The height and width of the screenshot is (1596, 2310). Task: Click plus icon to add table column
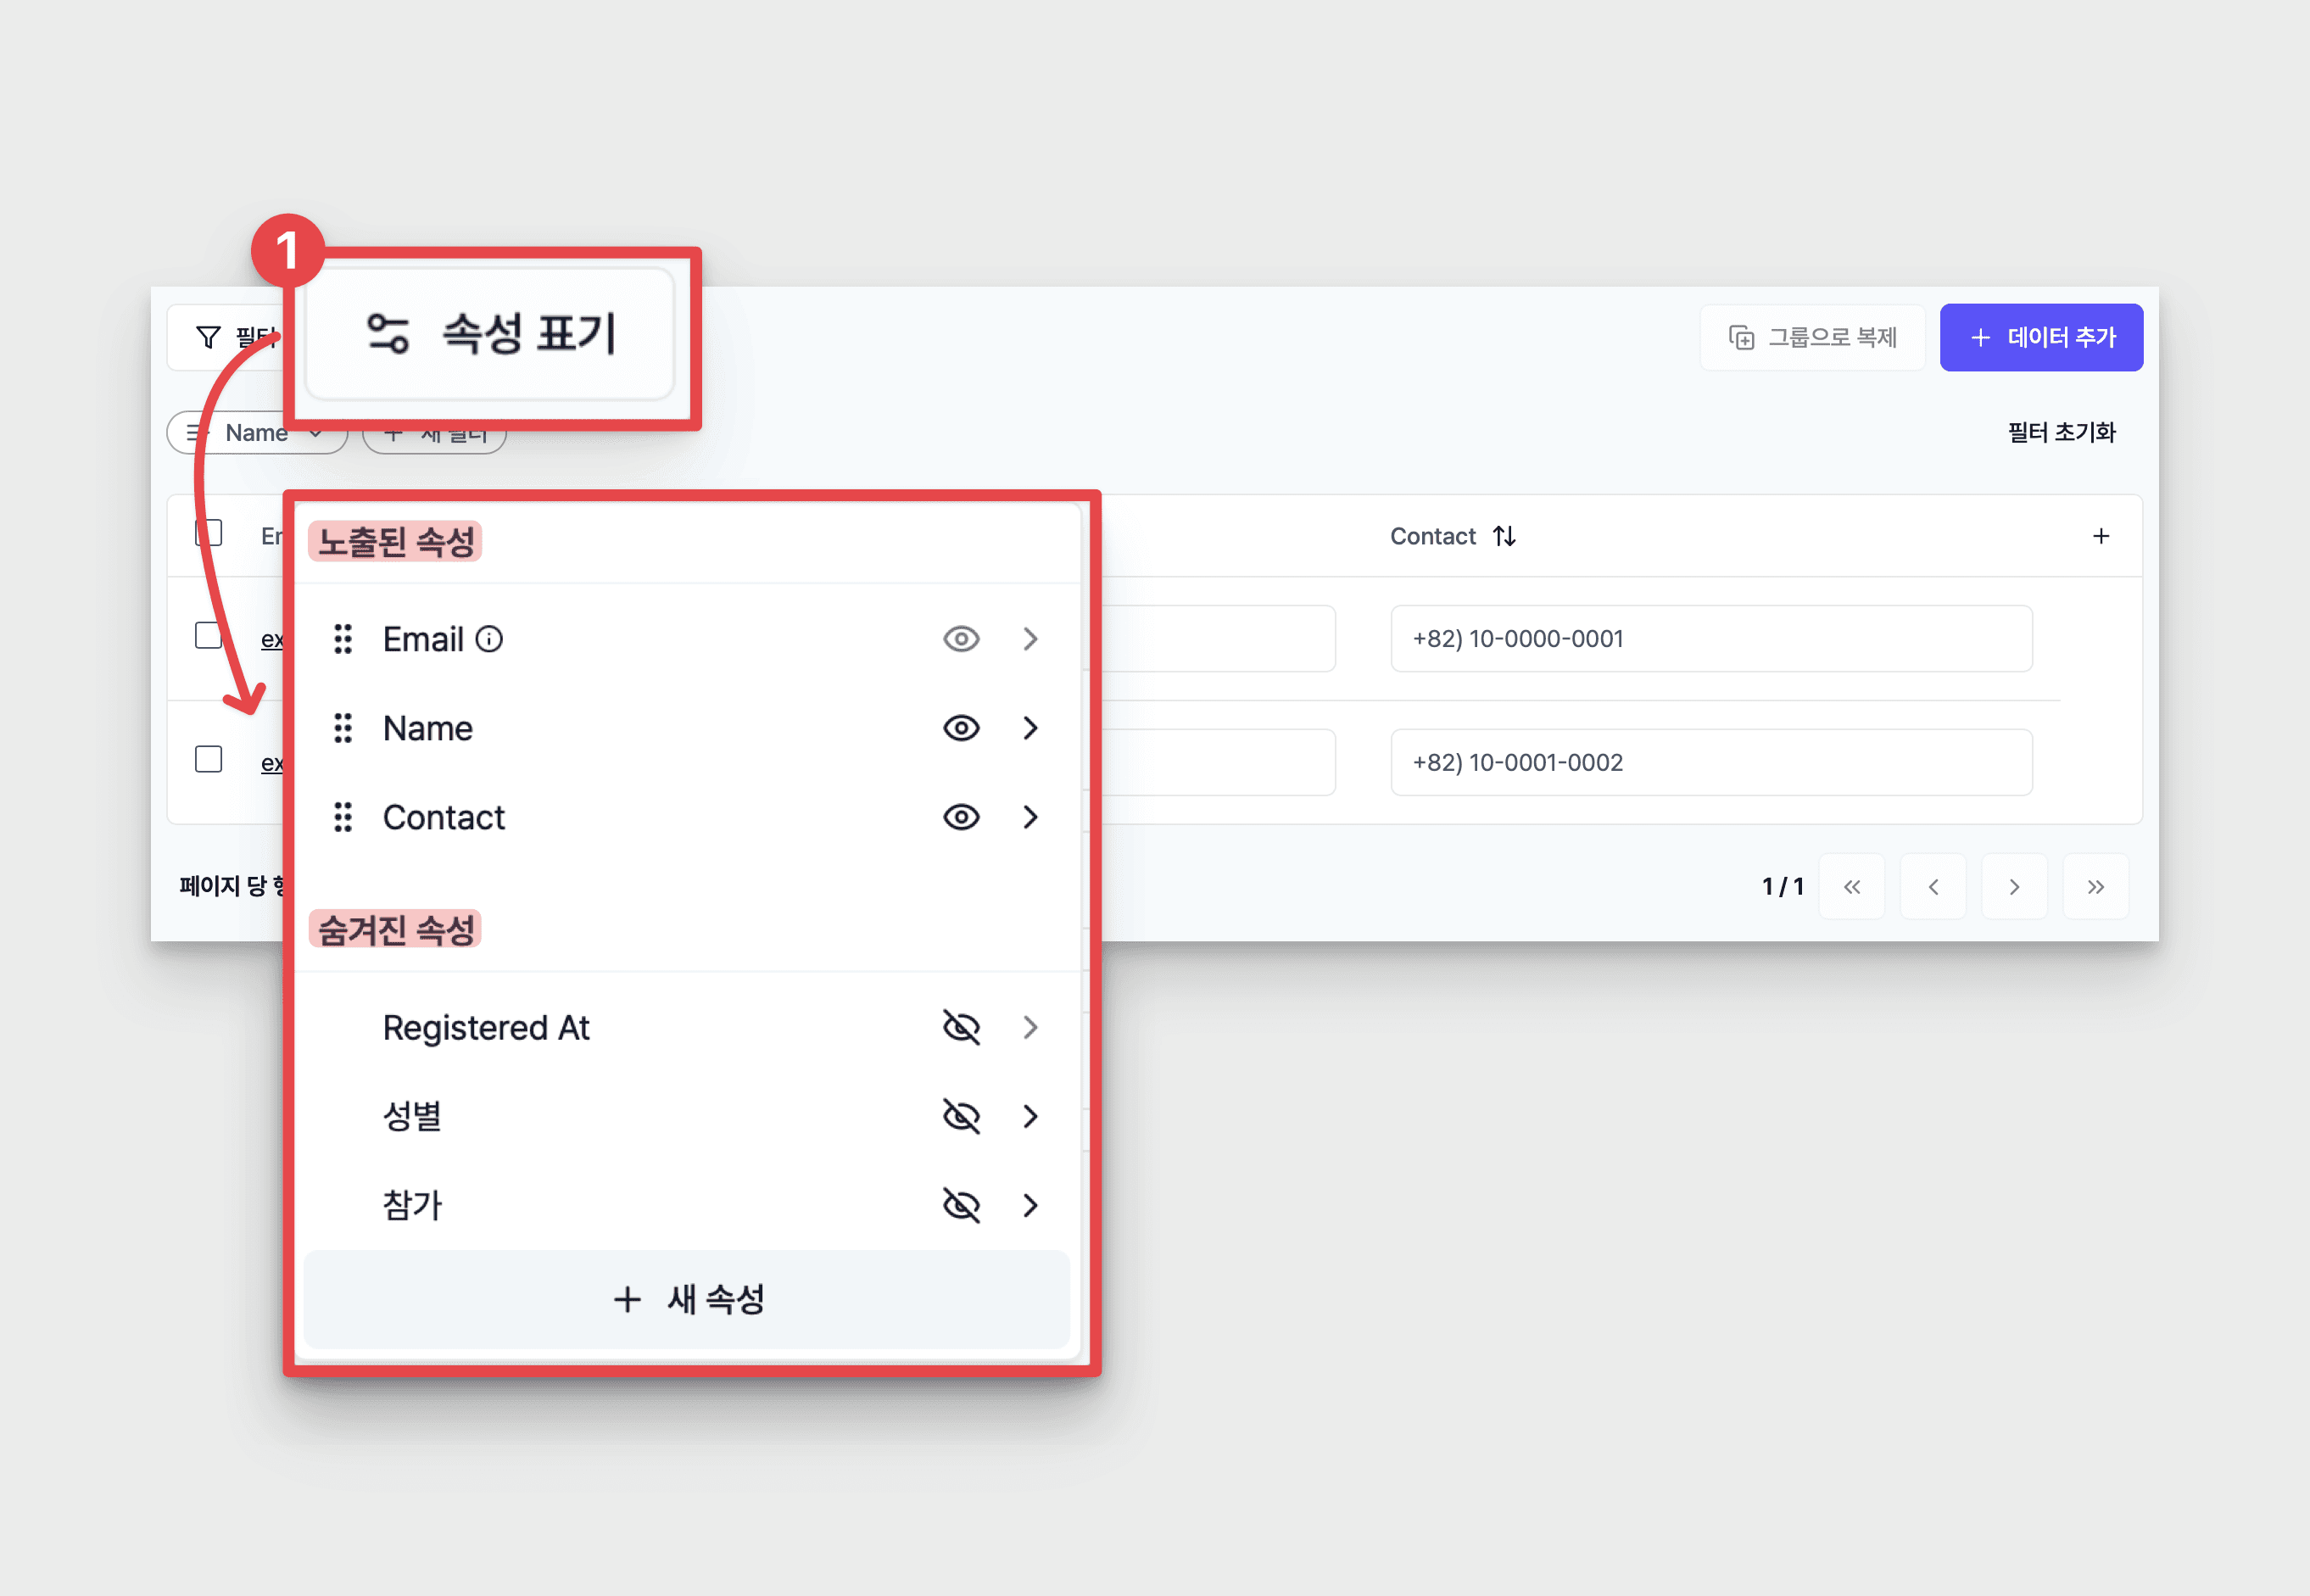click(2100, 536)
